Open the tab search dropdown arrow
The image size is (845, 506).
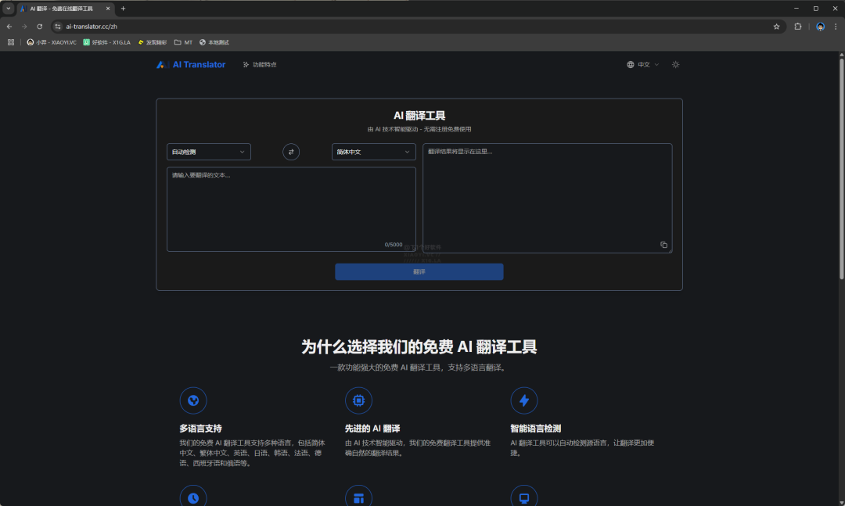8,9
